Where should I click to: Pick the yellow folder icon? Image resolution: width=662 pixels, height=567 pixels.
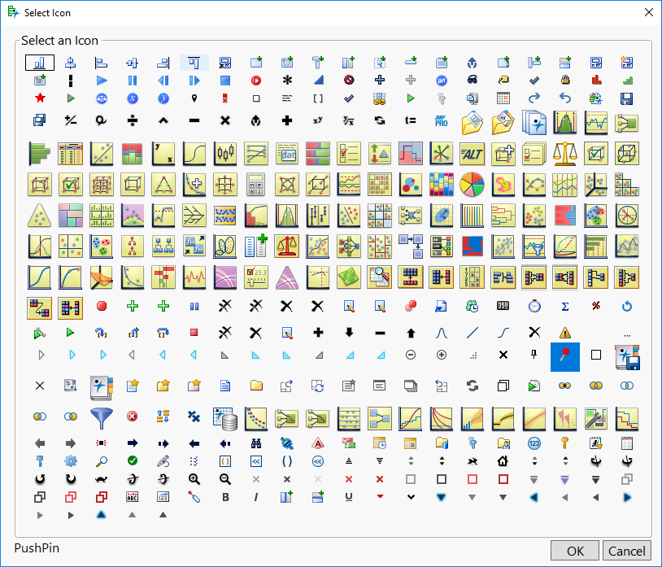tap(256, 385)
